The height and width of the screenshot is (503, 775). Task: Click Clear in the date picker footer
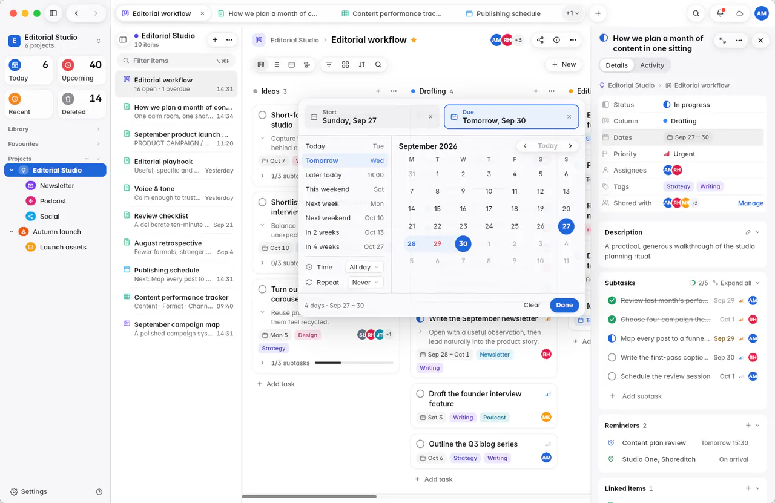coord(532,306)
